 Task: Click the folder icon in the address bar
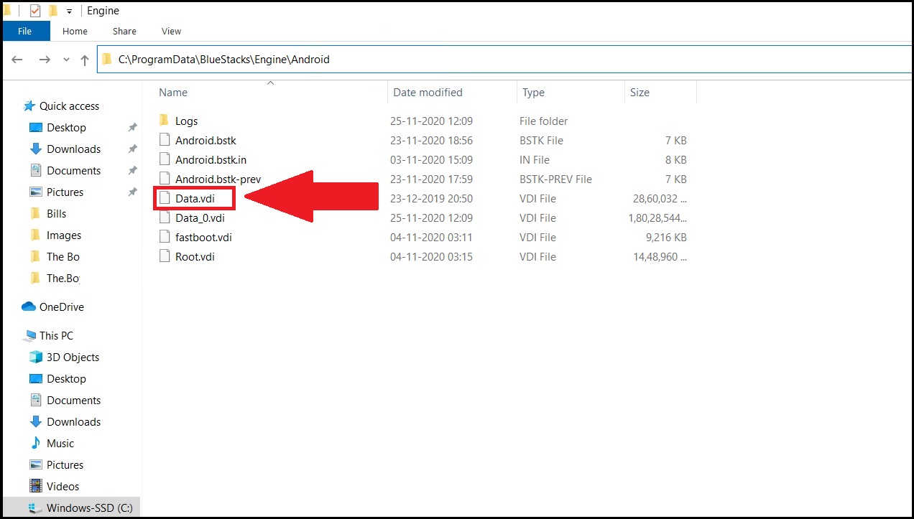pyautogui.click(x=107, y=60)
